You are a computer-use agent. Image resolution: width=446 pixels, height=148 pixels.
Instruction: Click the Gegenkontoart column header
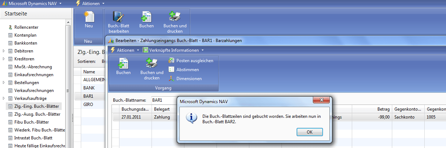point(408,108)
